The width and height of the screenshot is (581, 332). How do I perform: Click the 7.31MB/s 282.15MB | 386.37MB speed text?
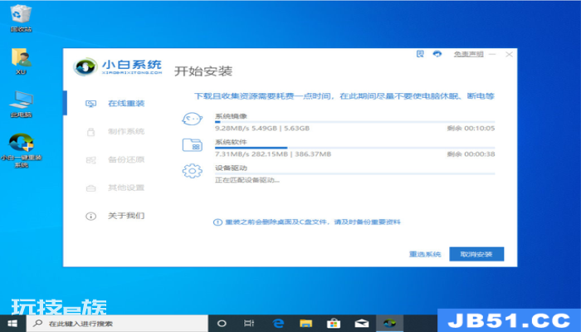click(x=273, y=154)
